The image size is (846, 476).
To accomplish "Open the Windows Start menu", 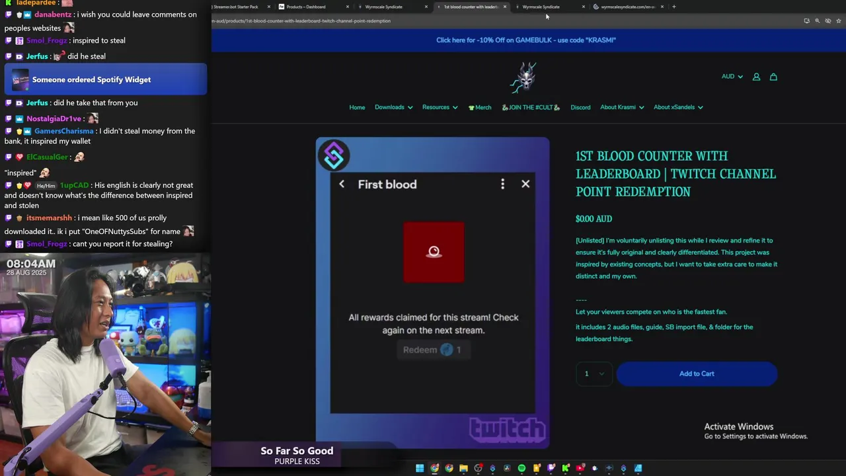I will pos(420,468).
